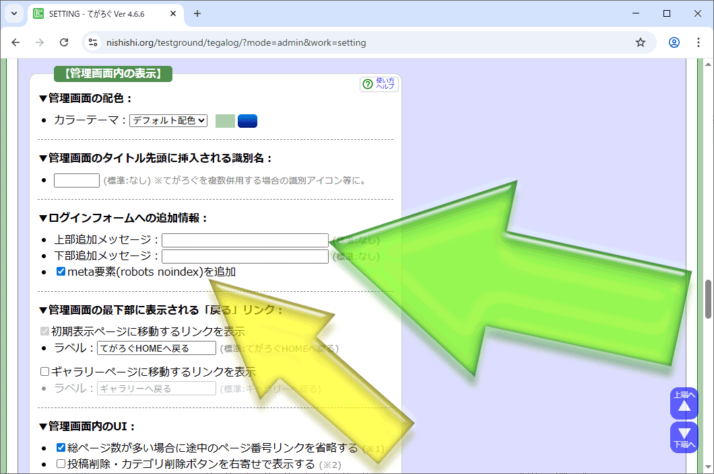This screenshot has height=474, width=714.
Task: Go back to previous page
Action: click(15, 42)
